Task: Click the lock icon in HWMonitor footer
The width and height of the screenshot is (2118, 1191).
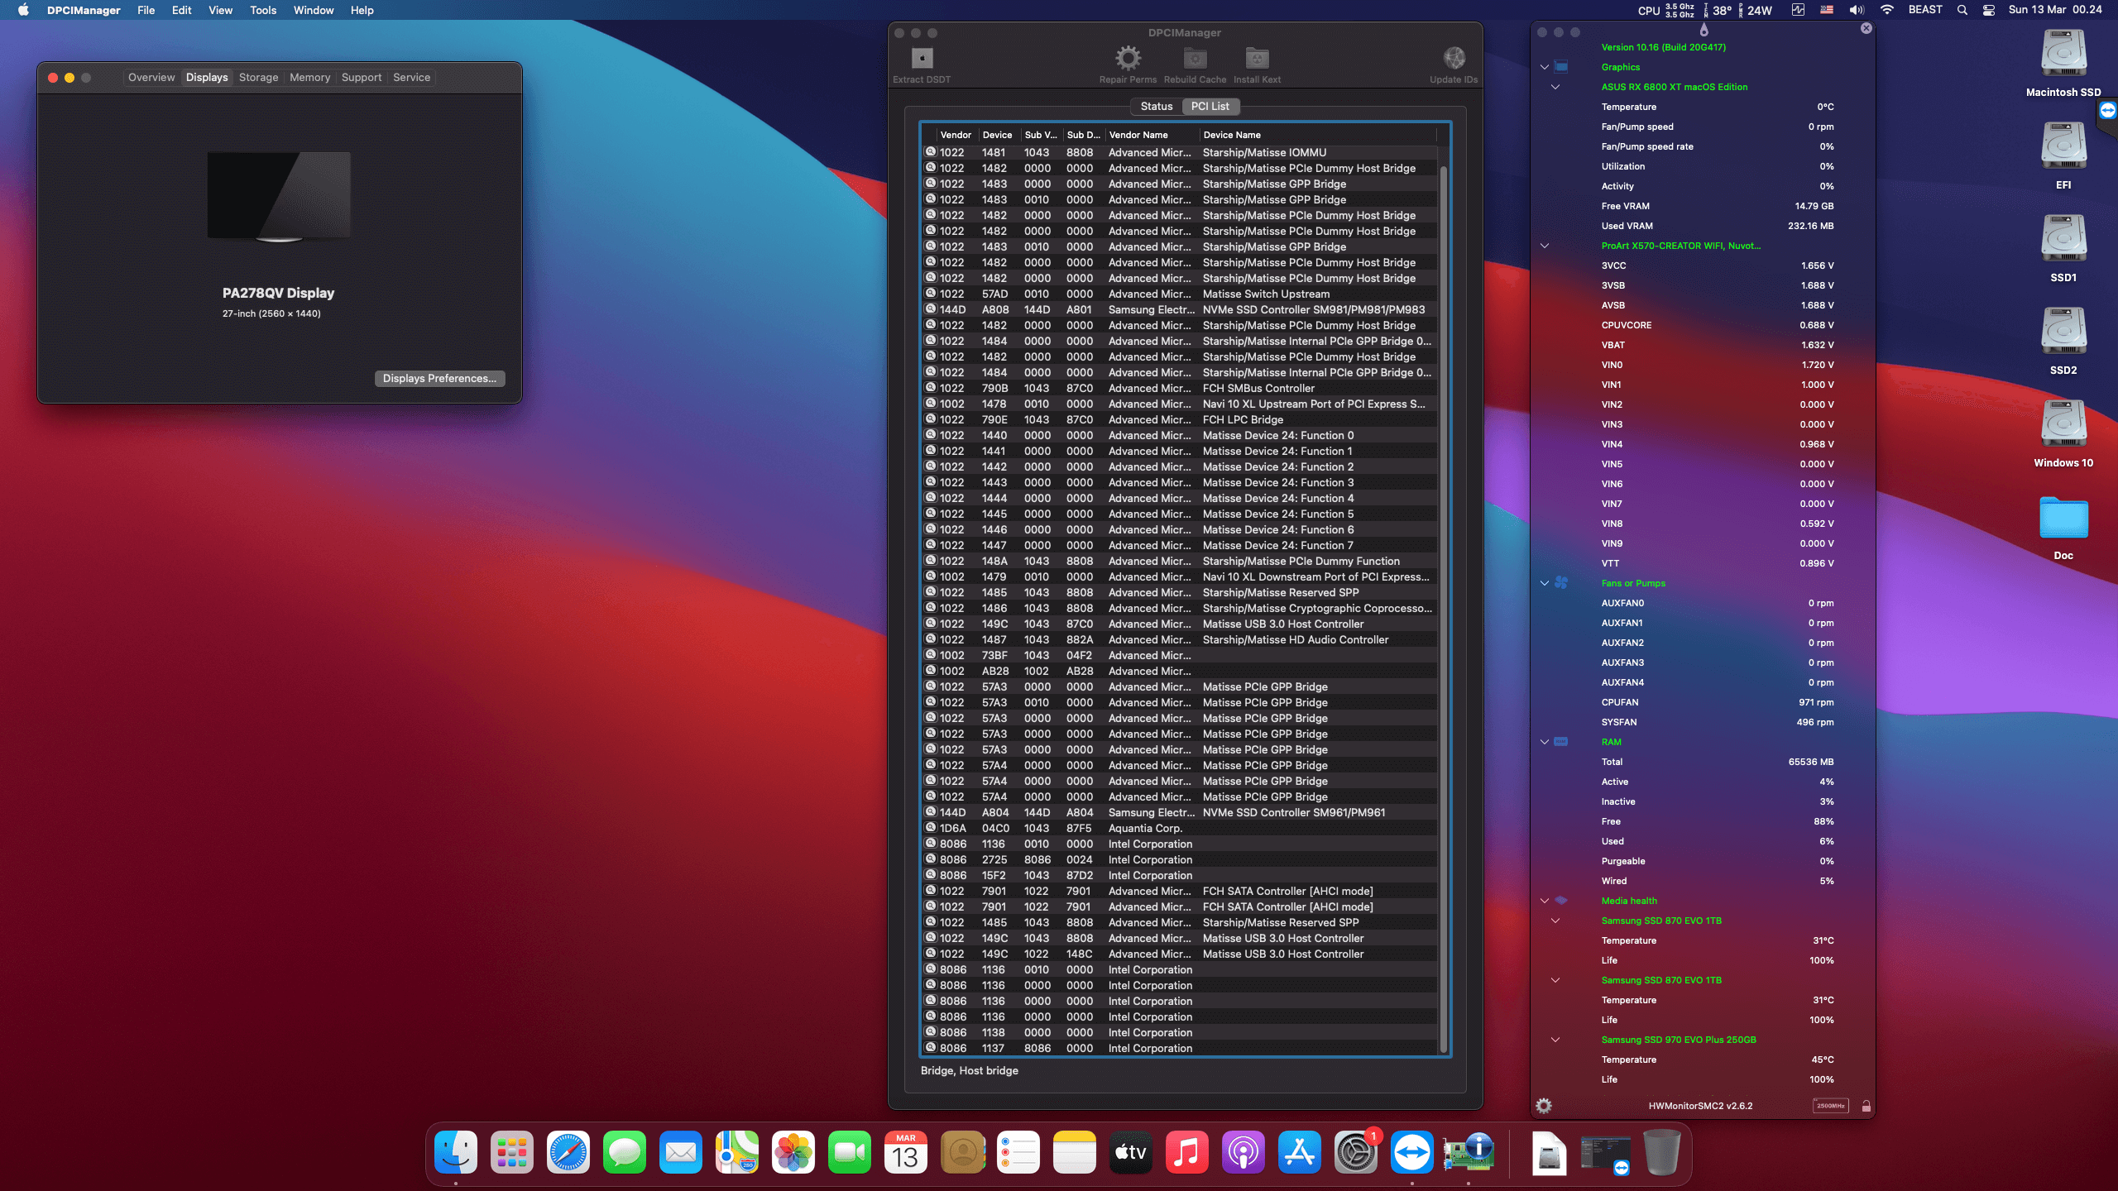Action: (1866, 1106)
